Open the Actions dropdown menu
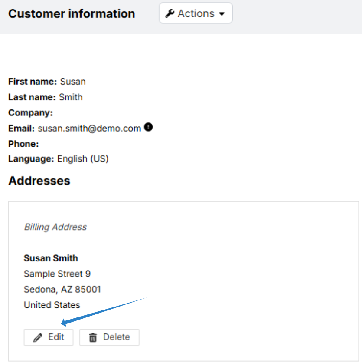Screen dimensions: 362x363 196,13
